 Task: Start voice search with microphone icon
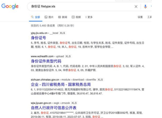145,7
